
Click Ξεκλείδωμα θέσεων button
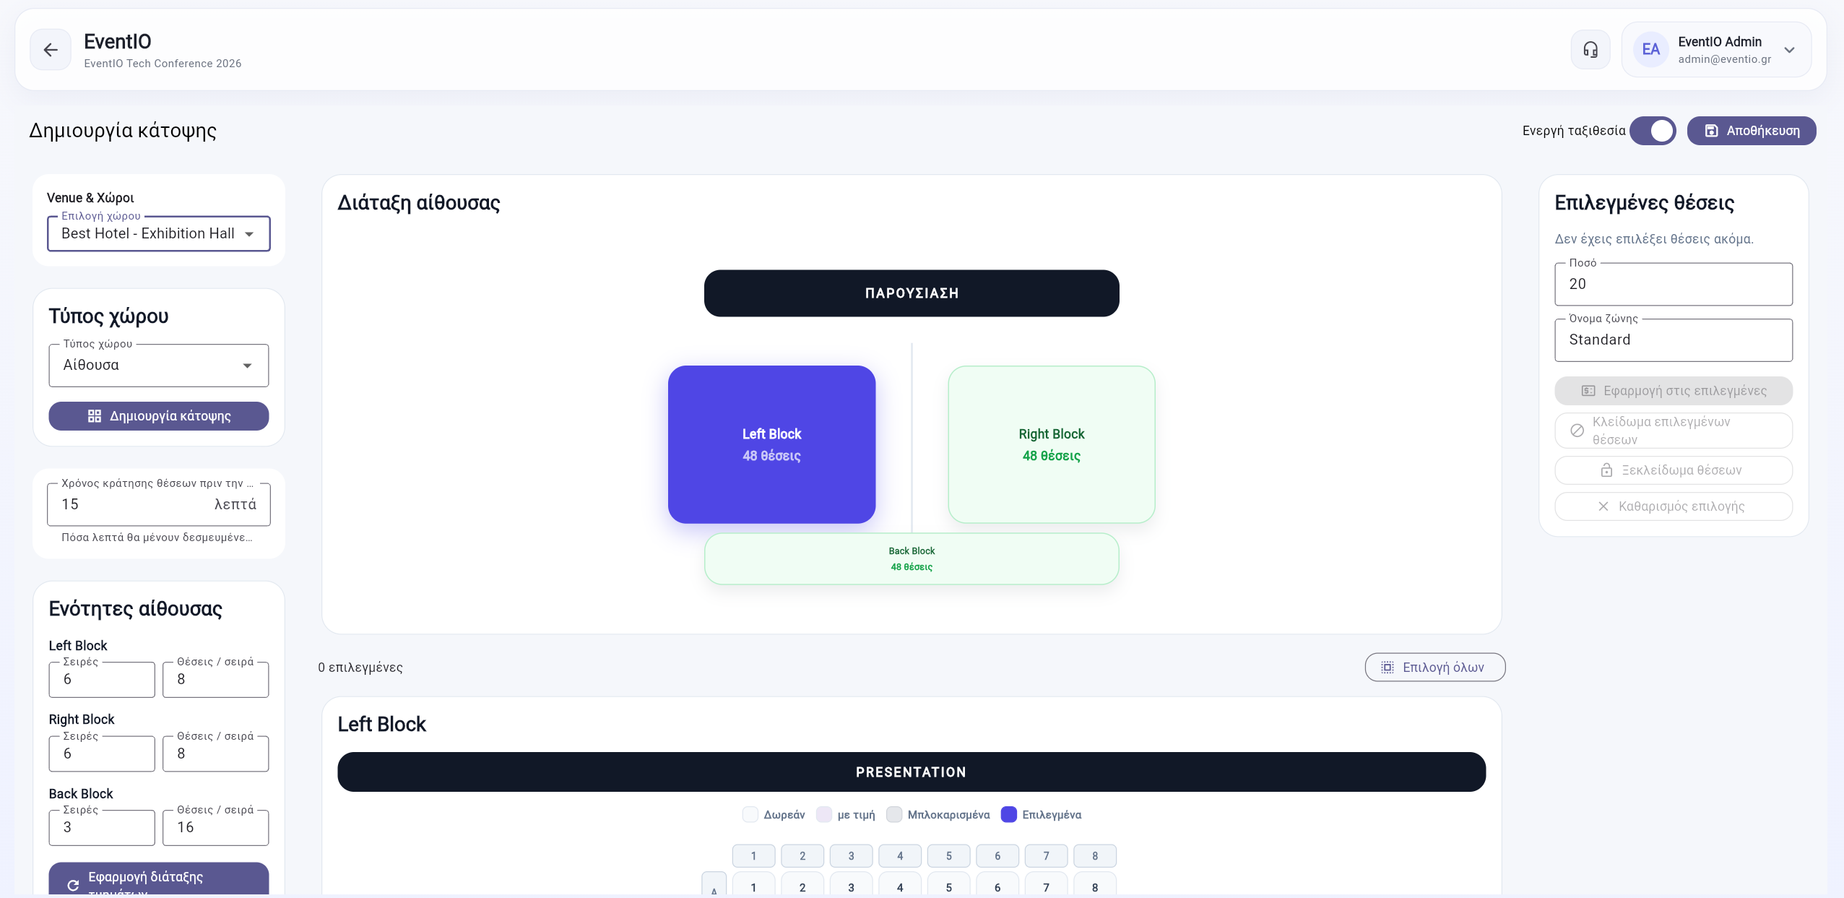click(x=1673, y=470)
